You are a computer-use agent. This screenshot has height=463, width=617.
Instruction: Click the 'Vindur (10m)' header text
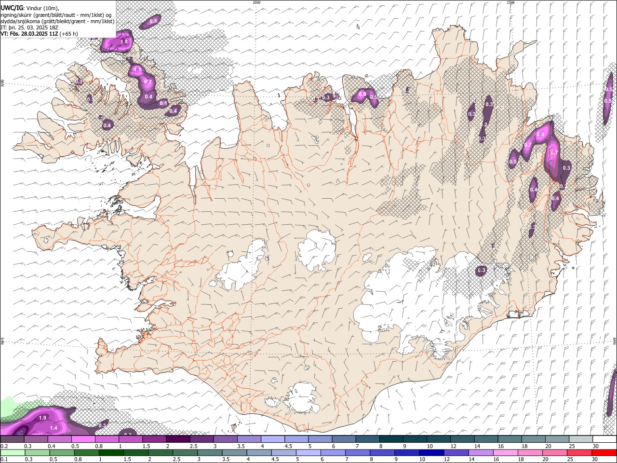[42, 8]
